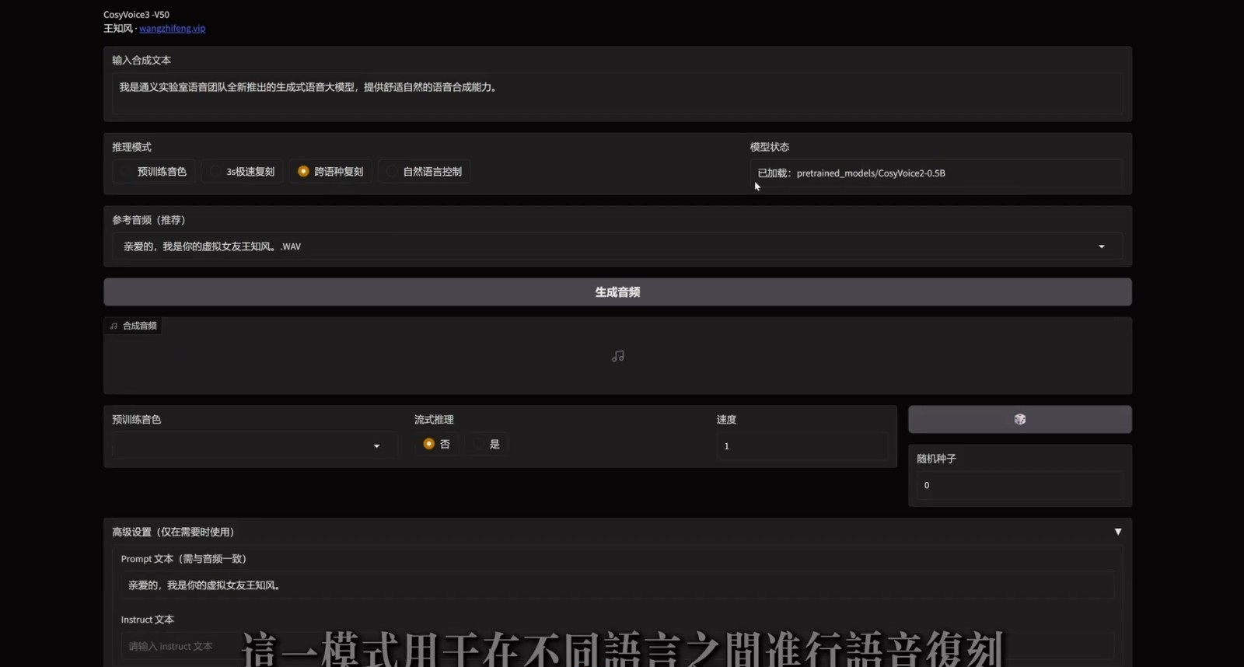The image size is (1244, 667).
Task: Click the 模型状态 model status field
Action: (936, 173)
